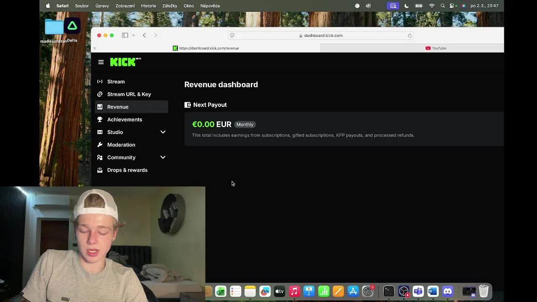Open the Nápověda menu
This screenshot has width=537, height=302.
coord(210,6)
